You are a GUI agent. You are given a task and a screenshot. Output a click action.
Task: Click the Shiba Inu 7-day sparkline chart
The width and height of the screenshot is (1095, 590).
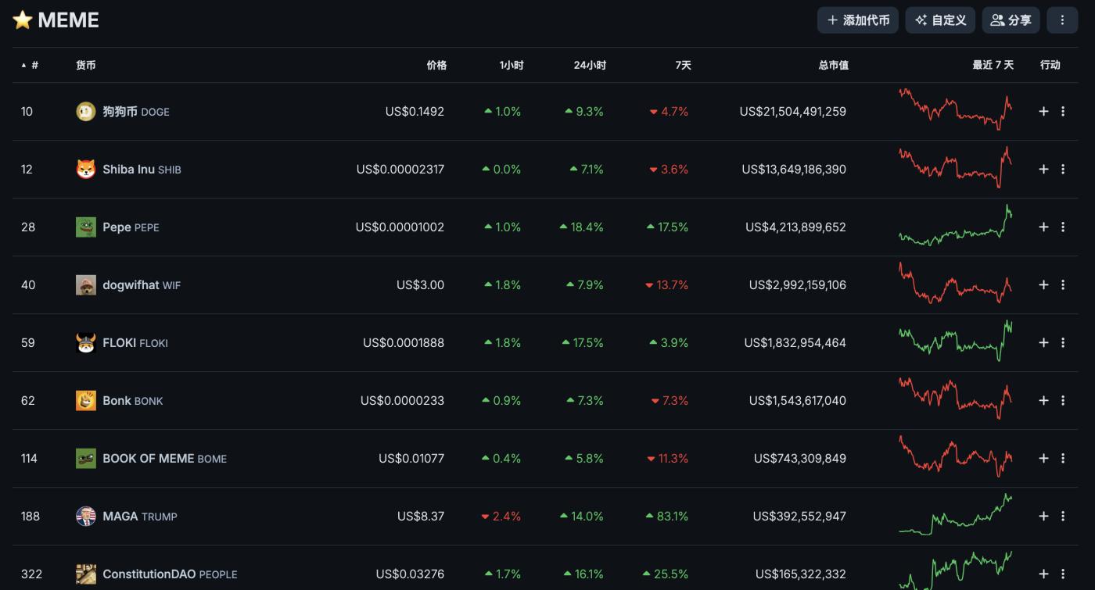956,167
